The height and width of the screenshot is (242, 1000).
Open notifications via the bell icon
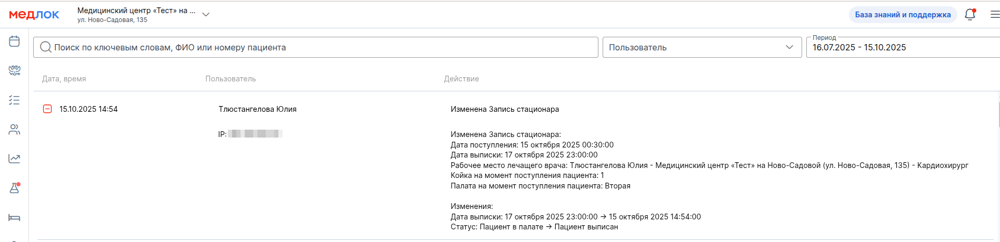(x=969, y=15)
